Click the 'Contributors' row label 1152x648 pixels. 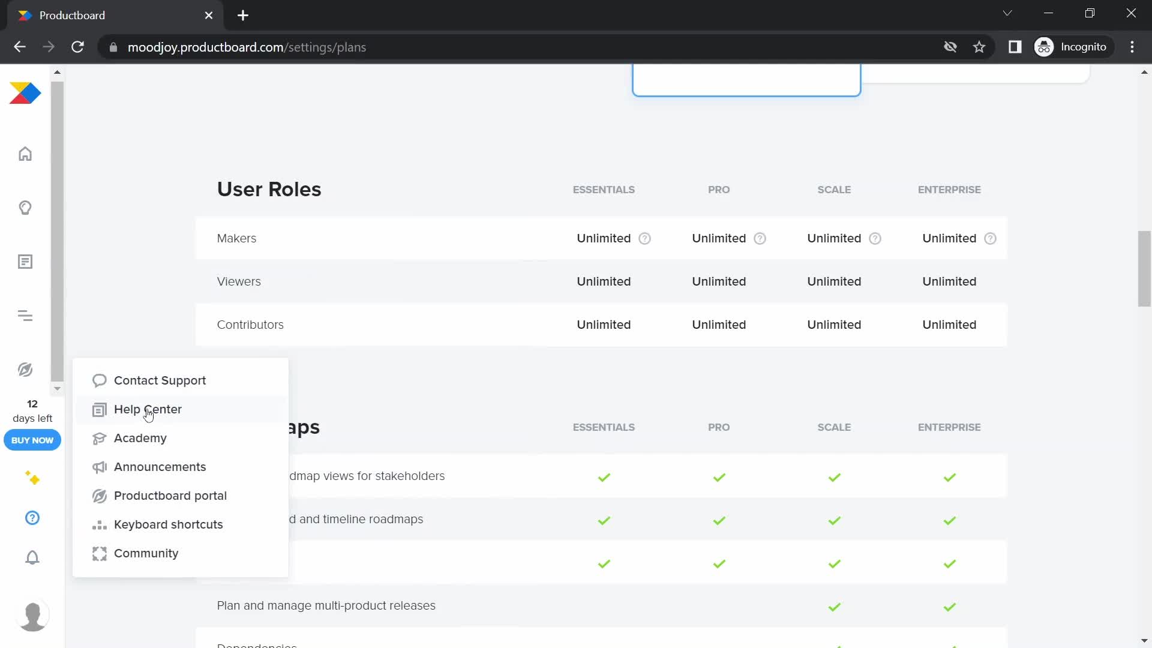point(250,325)
